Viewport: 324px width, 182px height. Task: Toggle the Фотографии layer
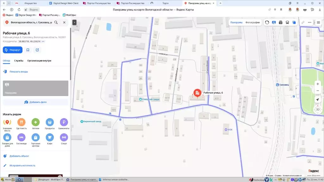point(252,22)
